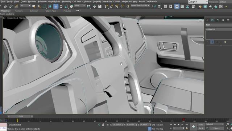Open Select by Name dialog icon

[x=39, y=7]
